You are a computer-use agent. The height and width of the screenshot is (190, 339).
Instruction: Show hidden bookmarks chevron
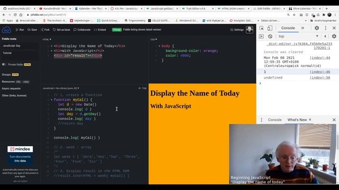click(x=306, y=21)
